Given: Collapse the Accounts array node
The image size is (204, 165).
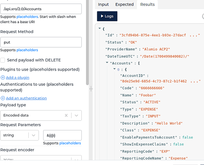Looking at the screenshot, I should [x=107, y=63].
